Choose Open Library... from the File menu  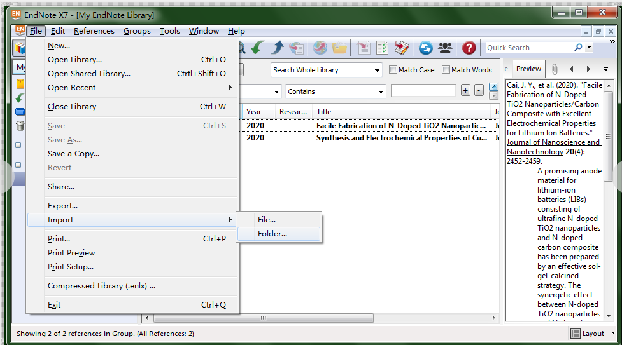[x=133, y=60]
